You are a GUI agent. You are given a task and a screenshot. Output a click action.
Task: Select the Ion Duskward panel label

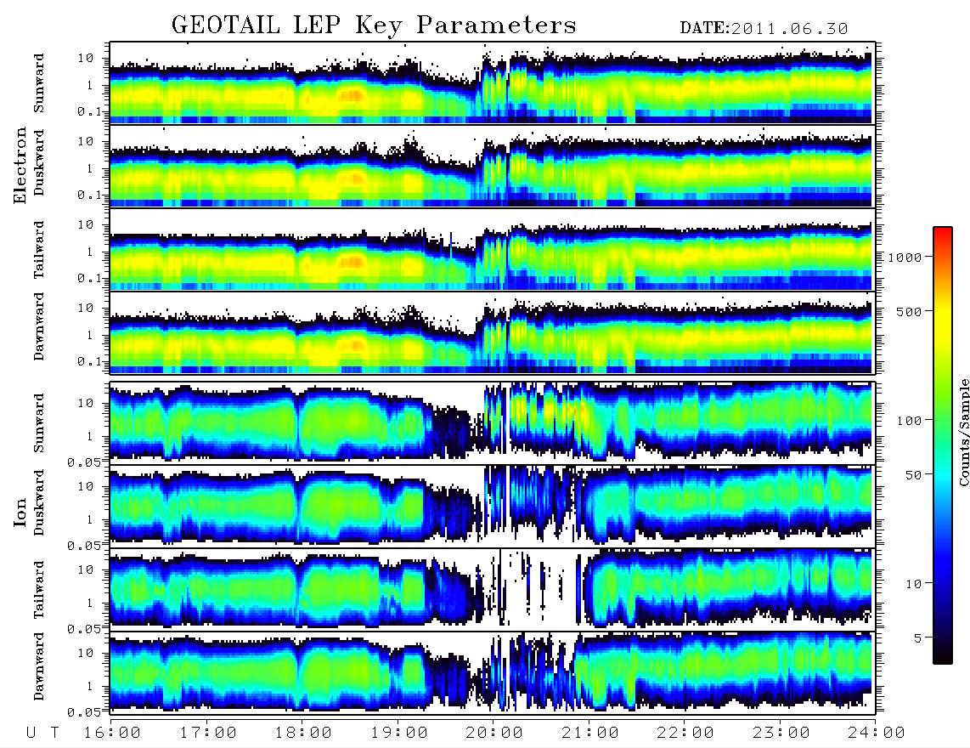coord(39,502)
